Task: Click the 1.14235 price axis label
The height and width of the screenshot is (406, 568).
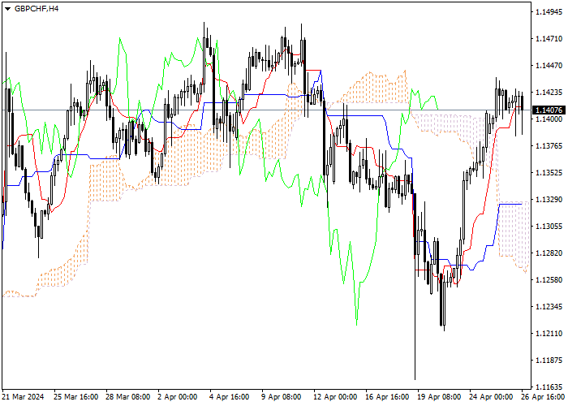Action: pos(549,93)
